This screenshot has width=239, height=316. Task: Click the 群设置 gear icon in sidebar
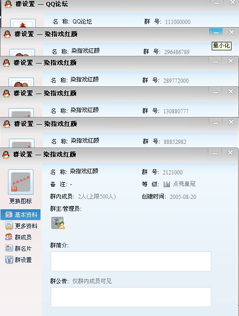[x=8, y=260]
